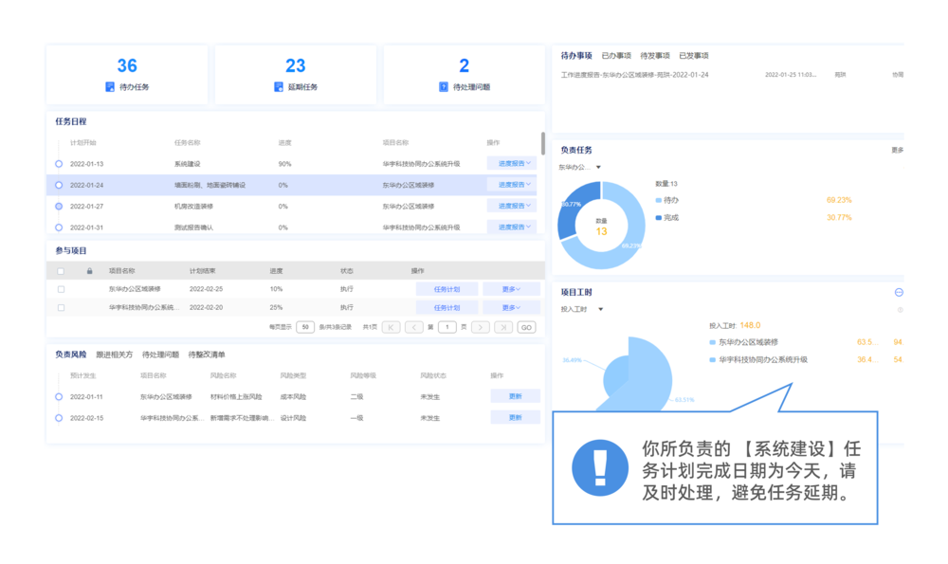Switch to the 待办事项 tab
The height and width of the screenshot is (564, 948).
[x=576, y=56]
